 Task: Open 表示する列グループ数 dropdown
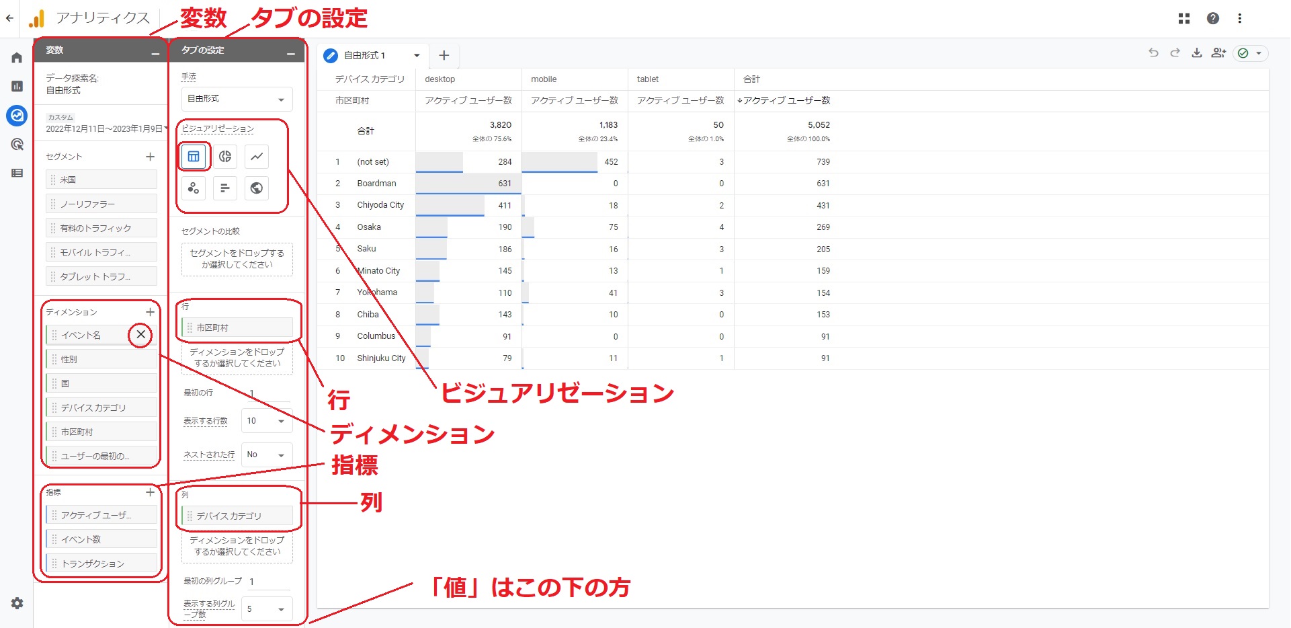tap(267, 609)
